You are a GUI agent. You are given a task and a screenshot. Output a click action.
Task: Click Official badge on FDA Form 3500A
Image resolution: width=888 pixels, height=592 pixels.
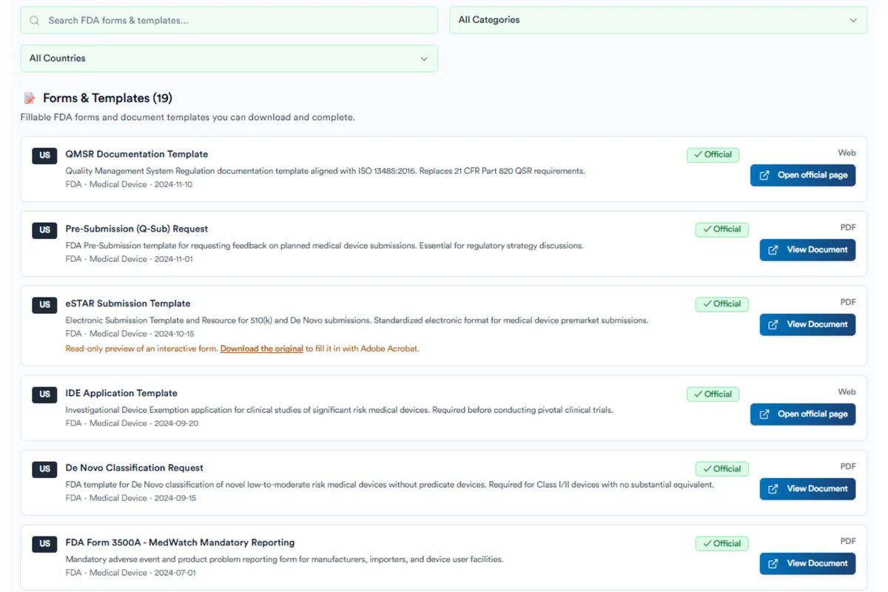pyautogui.click(x=721, y=544)
